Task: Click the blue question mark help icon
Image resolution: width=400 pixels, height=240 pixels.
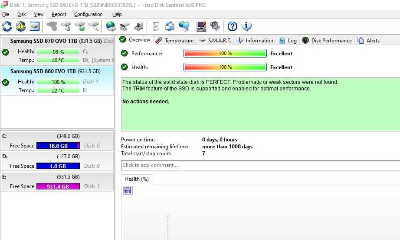Action: (232, 26)
